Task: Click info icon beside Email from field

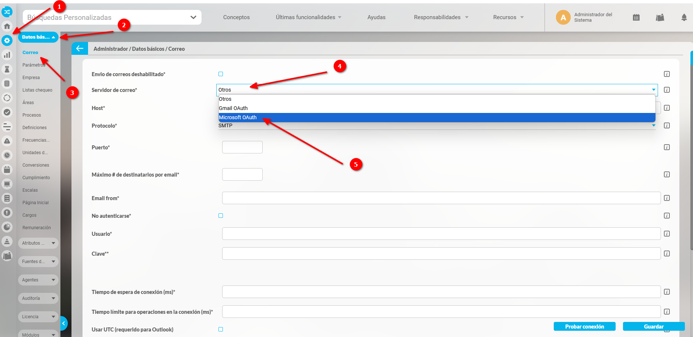Action: click(x=666, y=198)
